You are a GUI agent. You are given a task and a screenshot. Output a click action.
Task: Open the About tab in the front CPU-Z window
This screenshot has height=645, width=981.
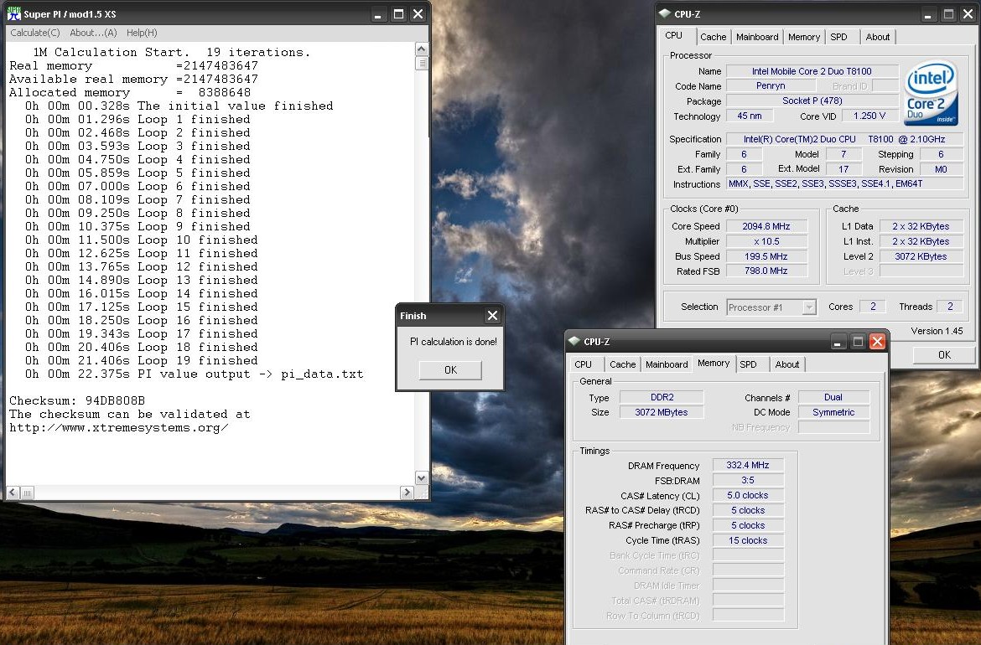[787, 364]
